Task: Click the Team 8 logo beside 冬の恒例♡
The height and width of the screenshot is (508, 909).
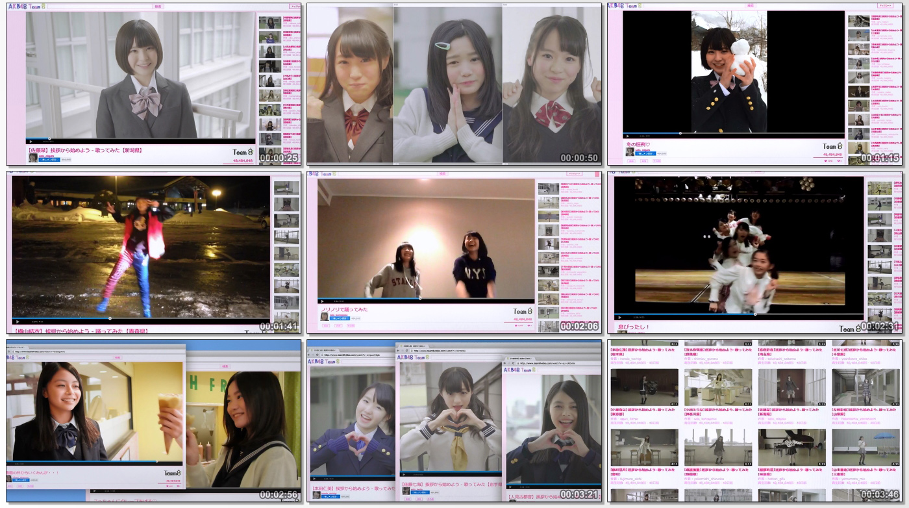Action: (x=832, y=147)
